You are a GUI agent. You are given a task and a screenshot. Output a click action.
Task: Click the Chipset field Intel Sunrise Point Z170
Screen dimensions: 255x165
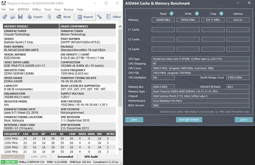(200, 96)
